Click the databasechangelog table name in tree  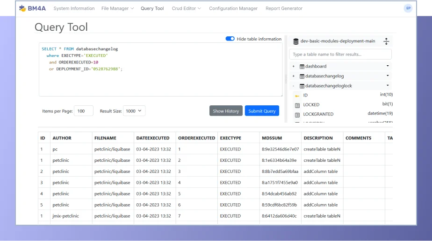[x=324, y=76]
